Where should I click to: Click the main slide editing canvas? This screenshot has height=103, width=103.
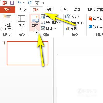[x=80, y=79]
